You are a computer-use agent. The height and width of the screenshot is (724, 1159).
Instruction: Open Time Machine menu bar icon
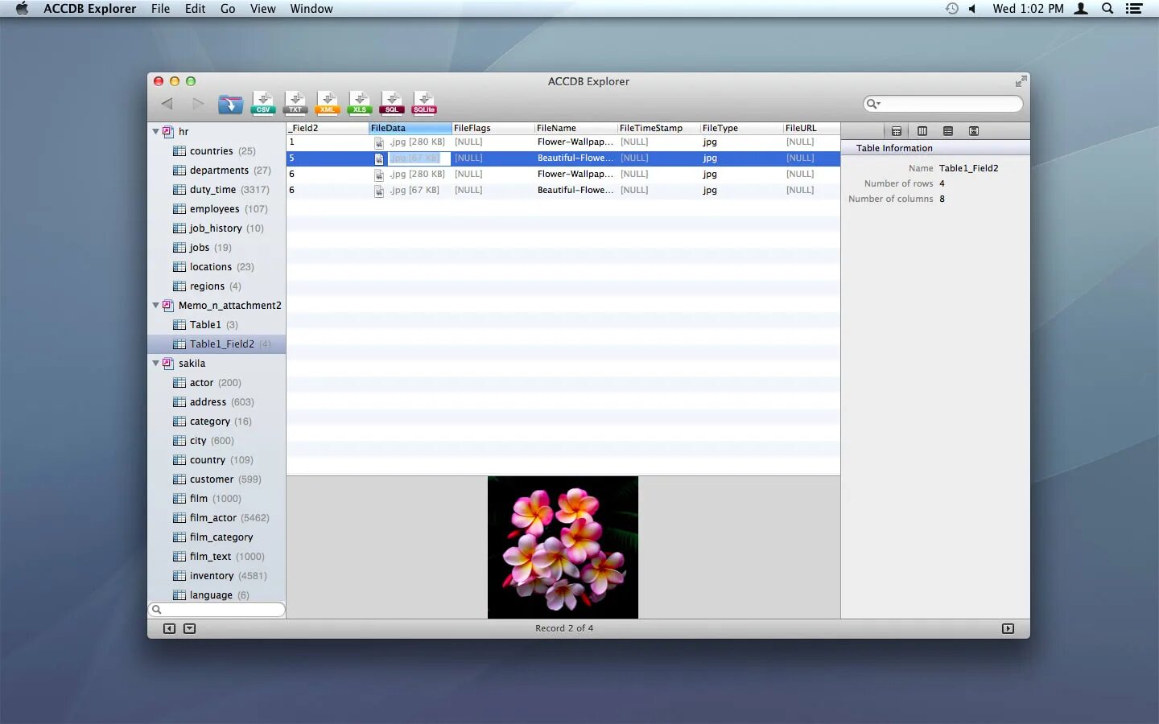952,9
